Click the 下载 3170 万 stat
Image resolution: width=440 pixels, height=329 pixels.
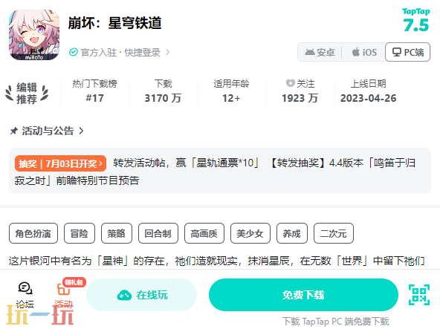tap(163, 91)
